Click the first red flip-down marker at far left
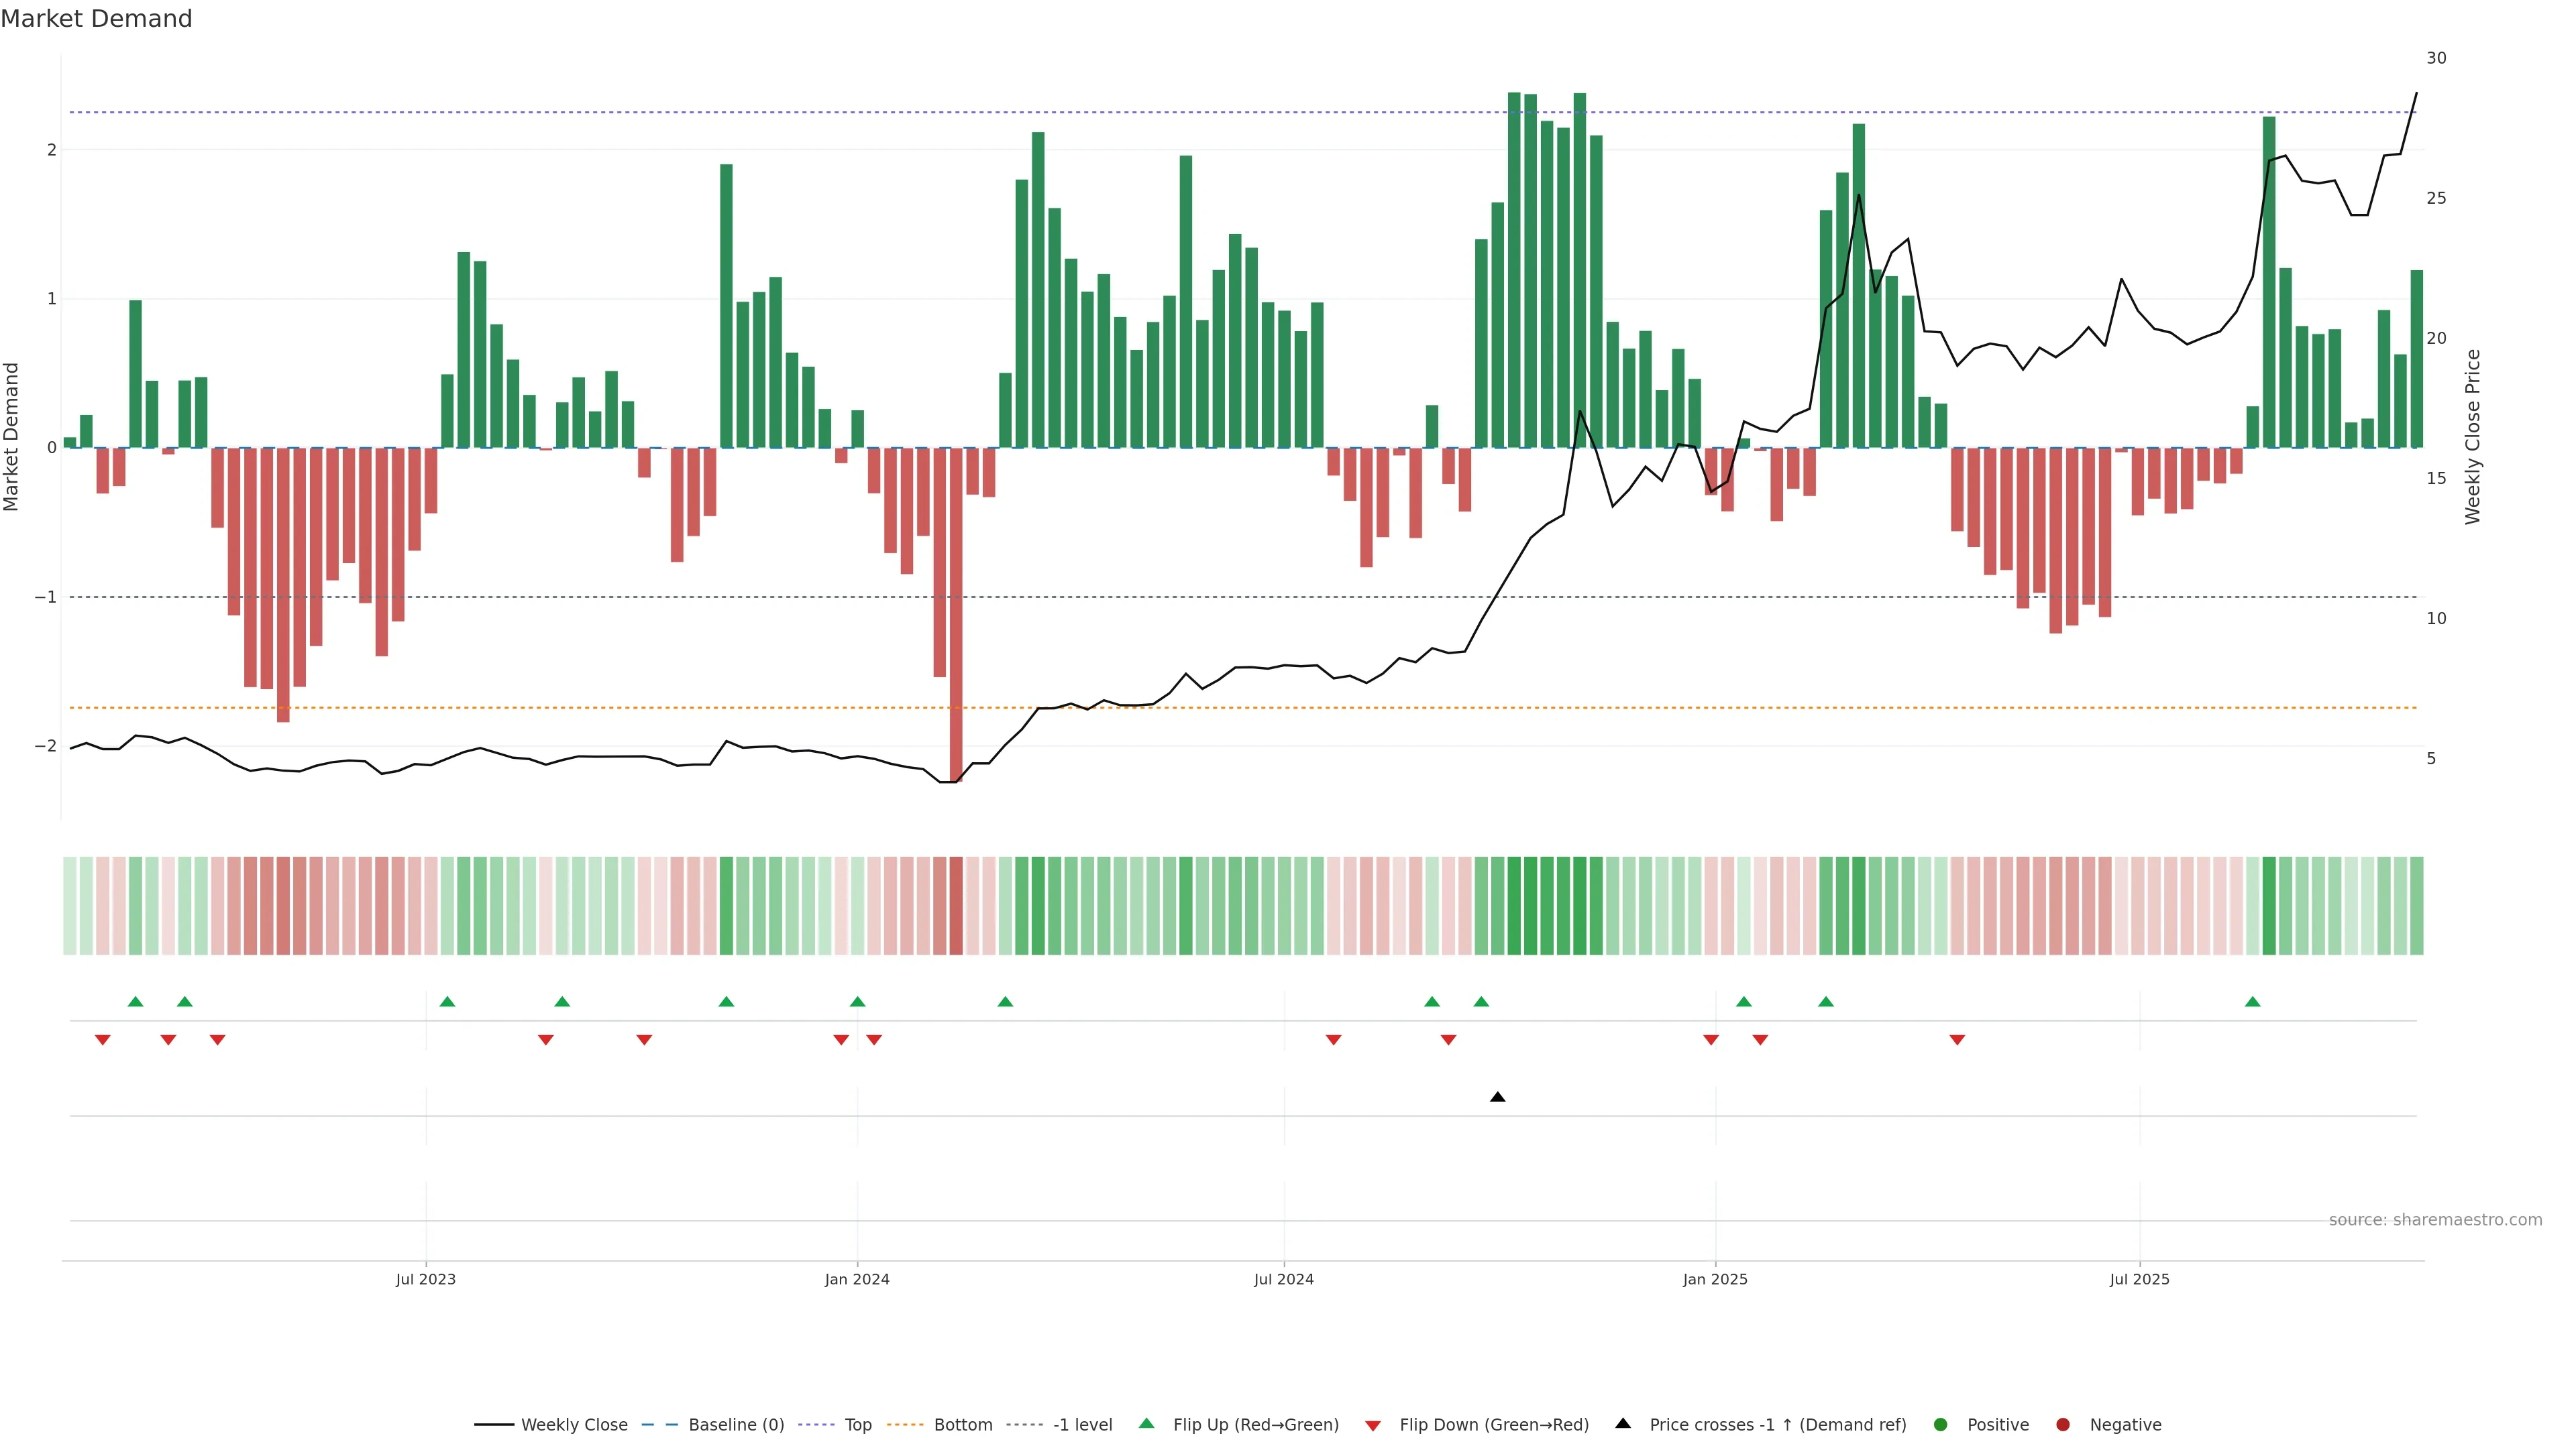This screenshot has width=2576, height=1448. point(102,1040)
